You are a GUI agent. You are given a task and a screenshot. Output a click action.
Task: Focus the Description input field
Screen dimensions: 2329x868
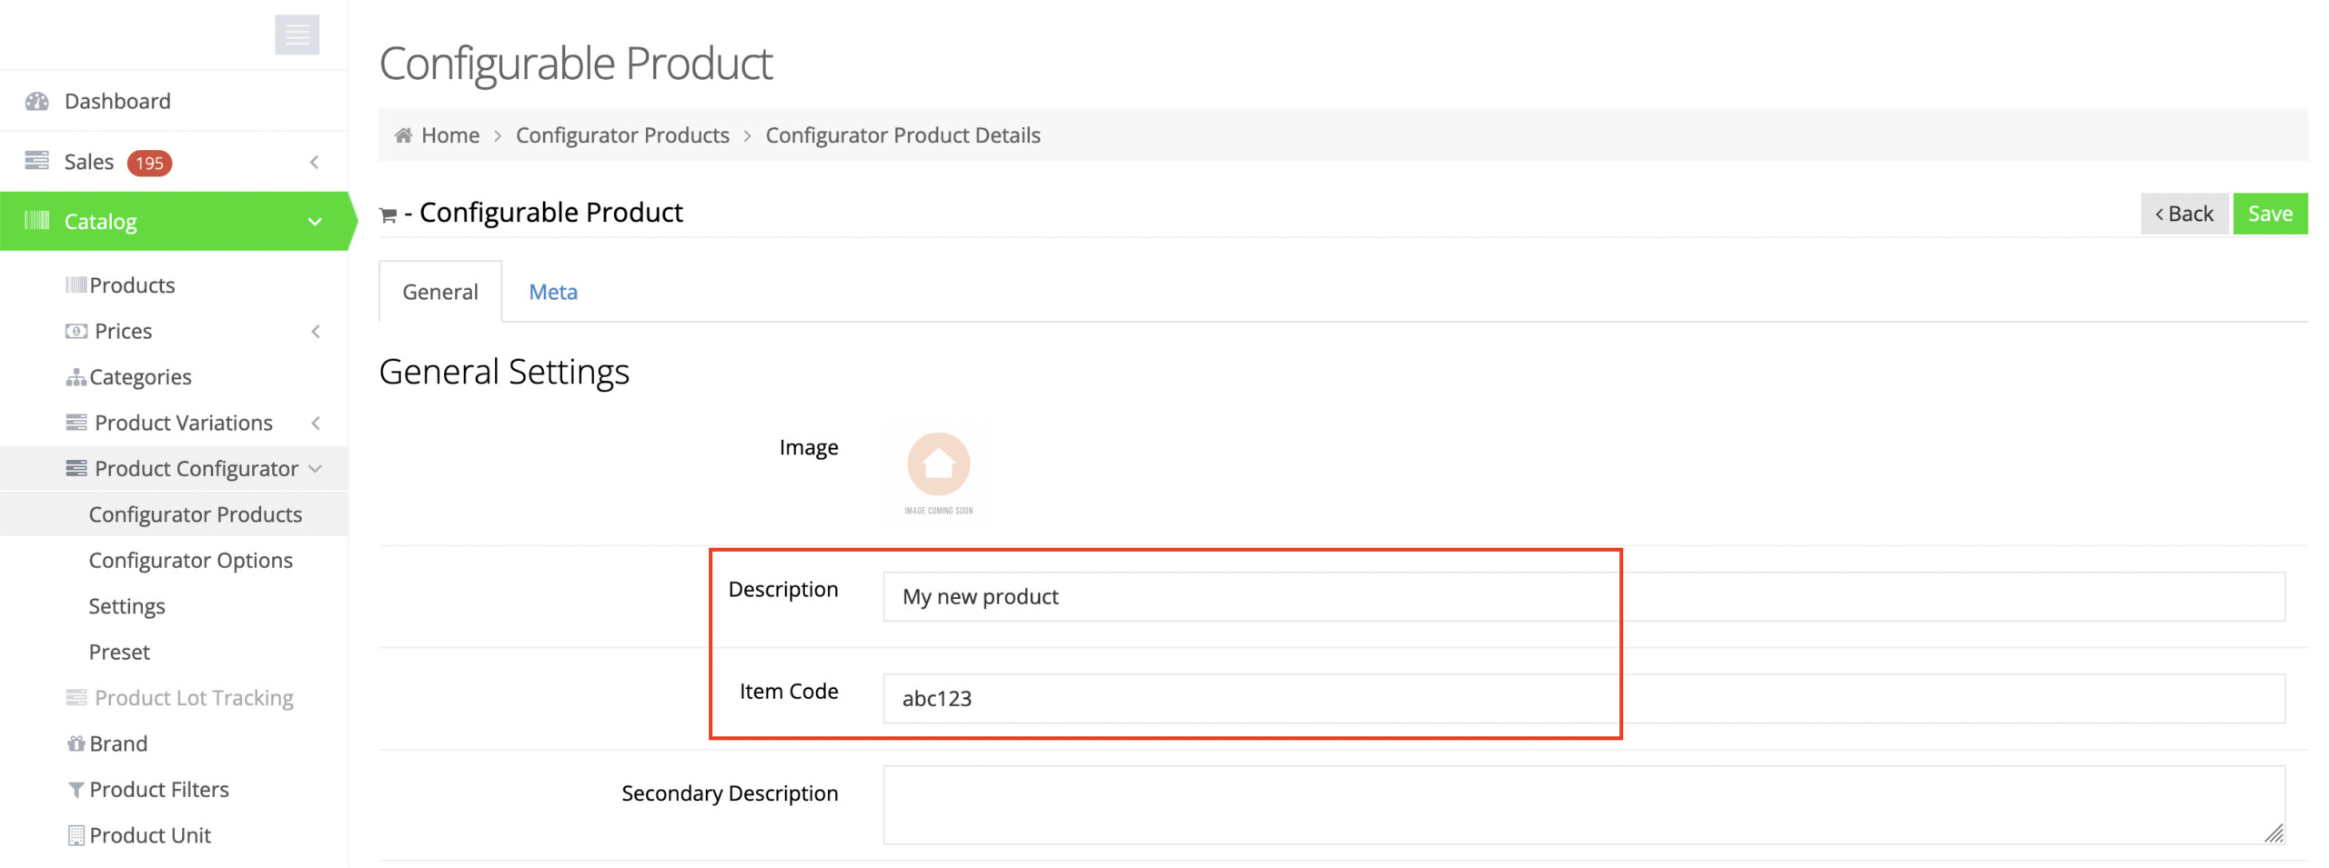pyautogui.click(x=1583, y=597)
